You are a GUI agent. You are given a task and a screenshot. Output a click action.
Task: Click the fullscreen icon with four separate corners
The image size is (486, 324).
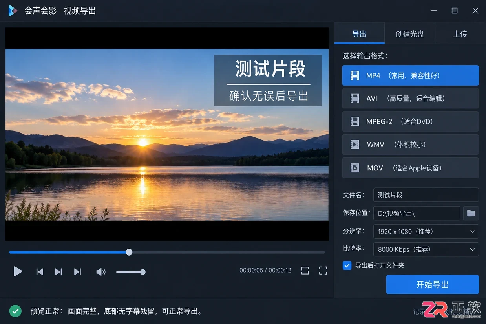pyautogui.click(x=323, y=271)
